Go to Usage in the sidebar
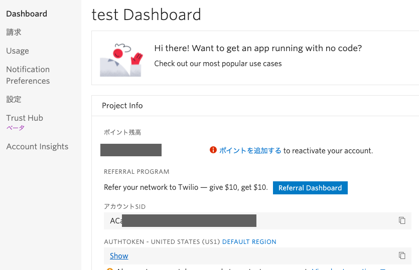Image resolution: width=419 pixels, height=270 pixels. coord(18,51)
